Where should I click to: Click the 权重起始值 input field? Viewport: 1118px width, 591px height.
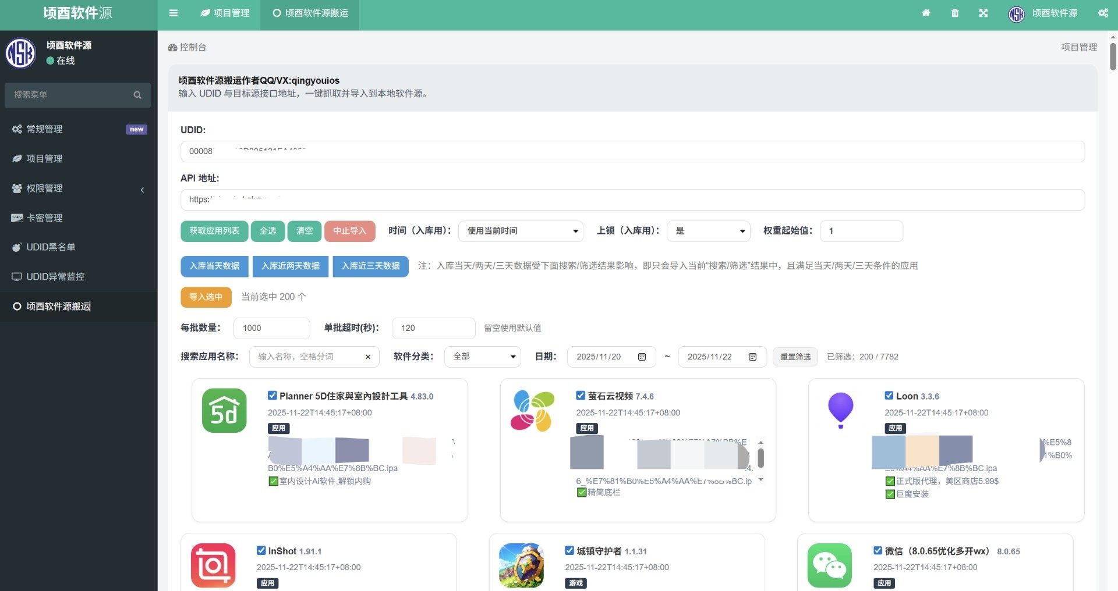tap(861, 231)
